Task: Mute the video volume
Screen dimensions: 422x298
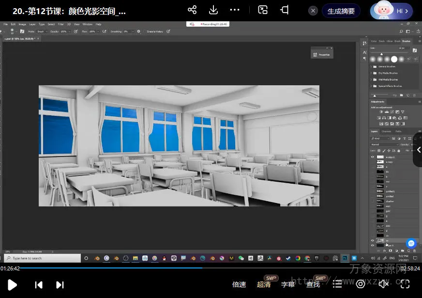Action: tap(383, 284)
